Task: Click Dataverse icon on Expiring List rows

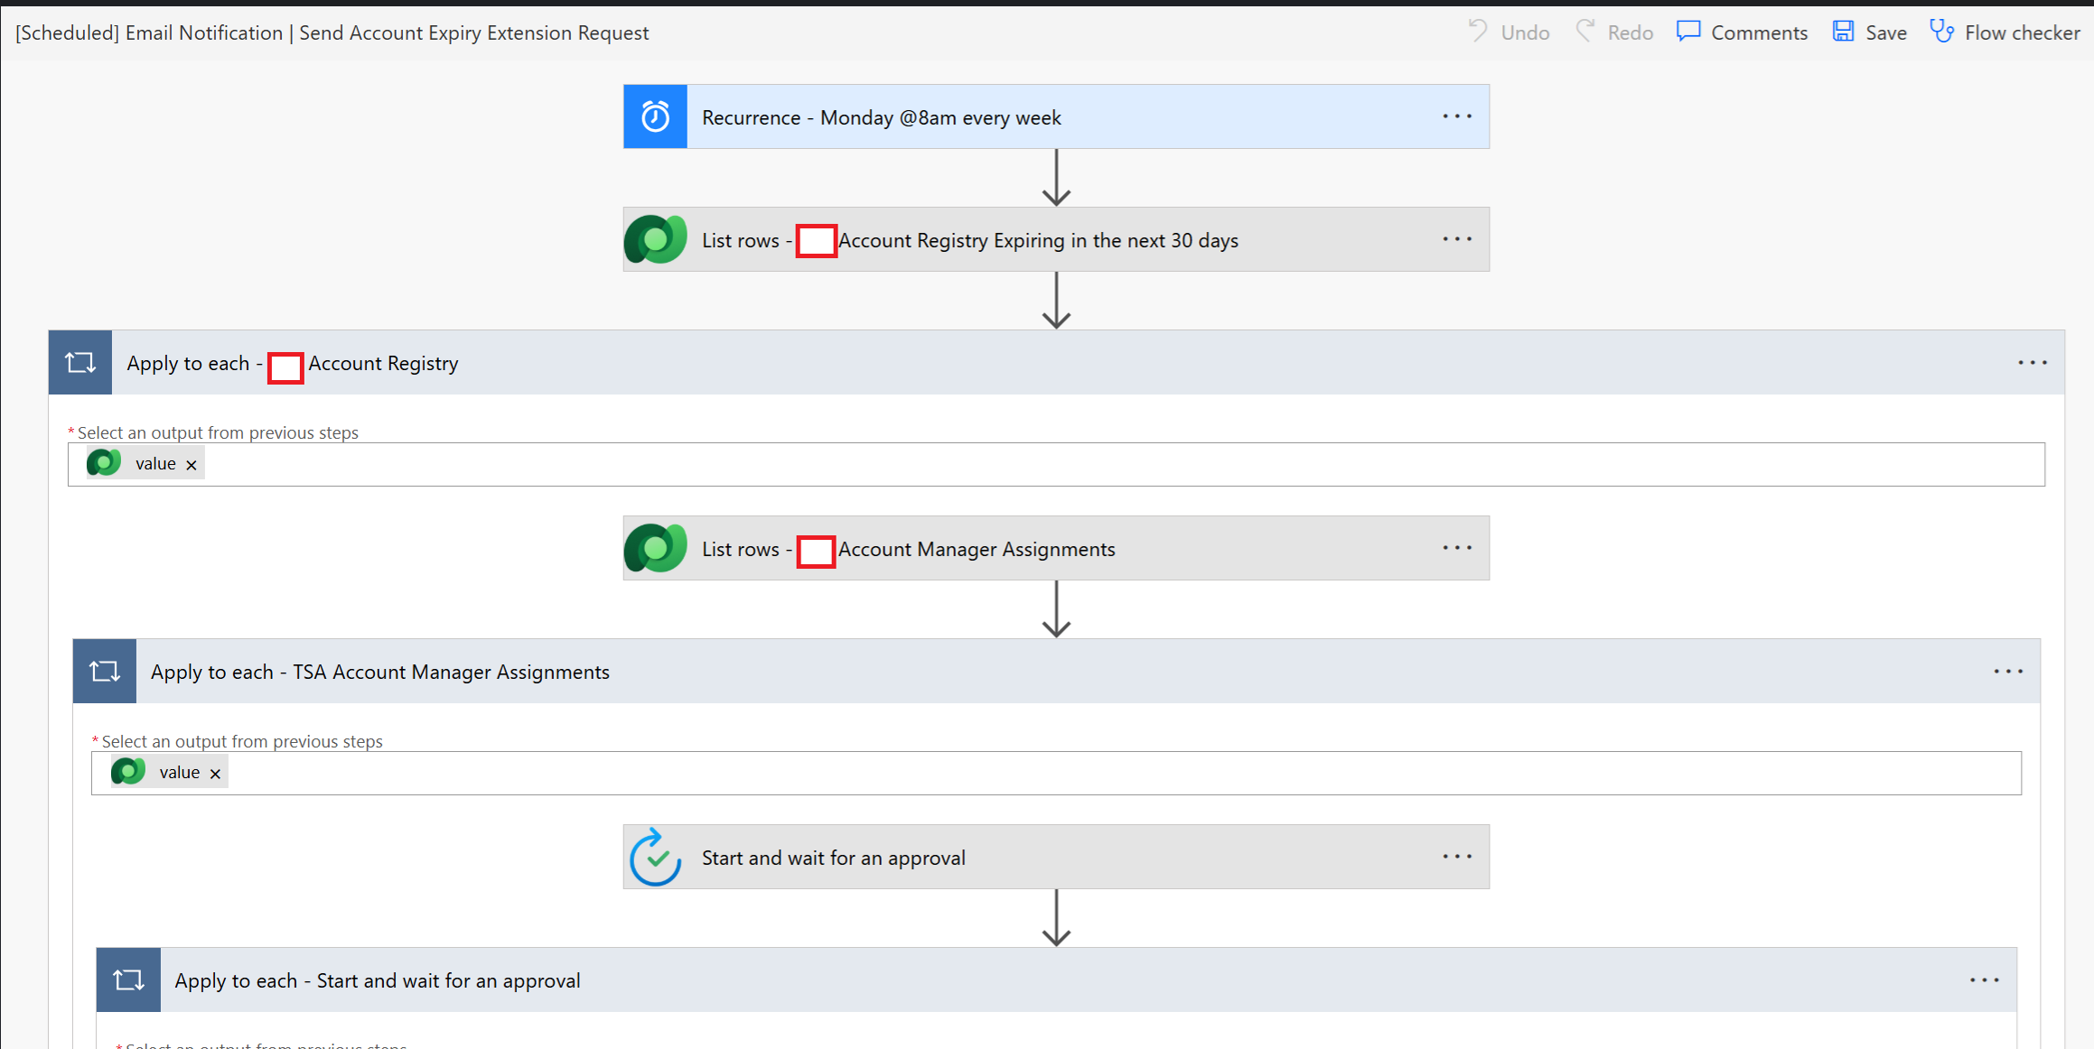Action: coord(655,240)
